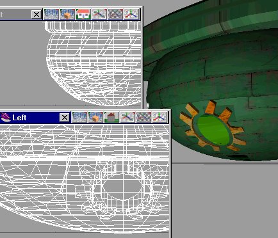This screenshot has height=238, width=278.
Task: Select the XYZ axes icon in upper window toolbar
Action: (x=131, y=14)
